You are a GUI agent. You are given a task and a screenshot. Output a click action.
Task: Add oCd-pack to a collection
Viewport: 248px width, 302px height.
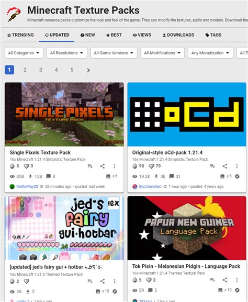coord(212,166)
